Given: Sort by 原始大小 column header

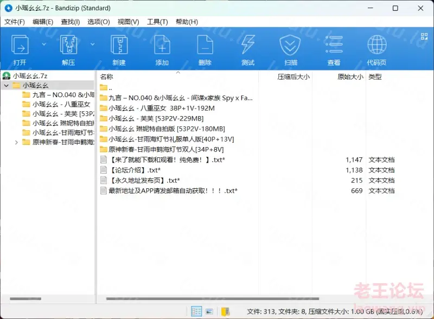Looking at the screenshot, I should pyautogui.click(x=350, y=76).
